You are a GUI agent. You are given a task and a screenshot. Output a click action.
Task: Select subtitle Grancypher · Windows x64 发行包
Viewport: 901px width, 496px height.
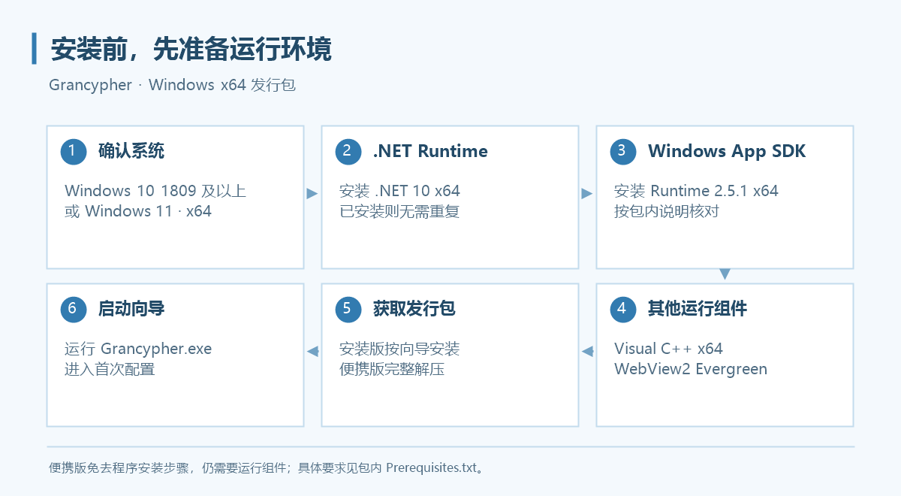[173, 85]
